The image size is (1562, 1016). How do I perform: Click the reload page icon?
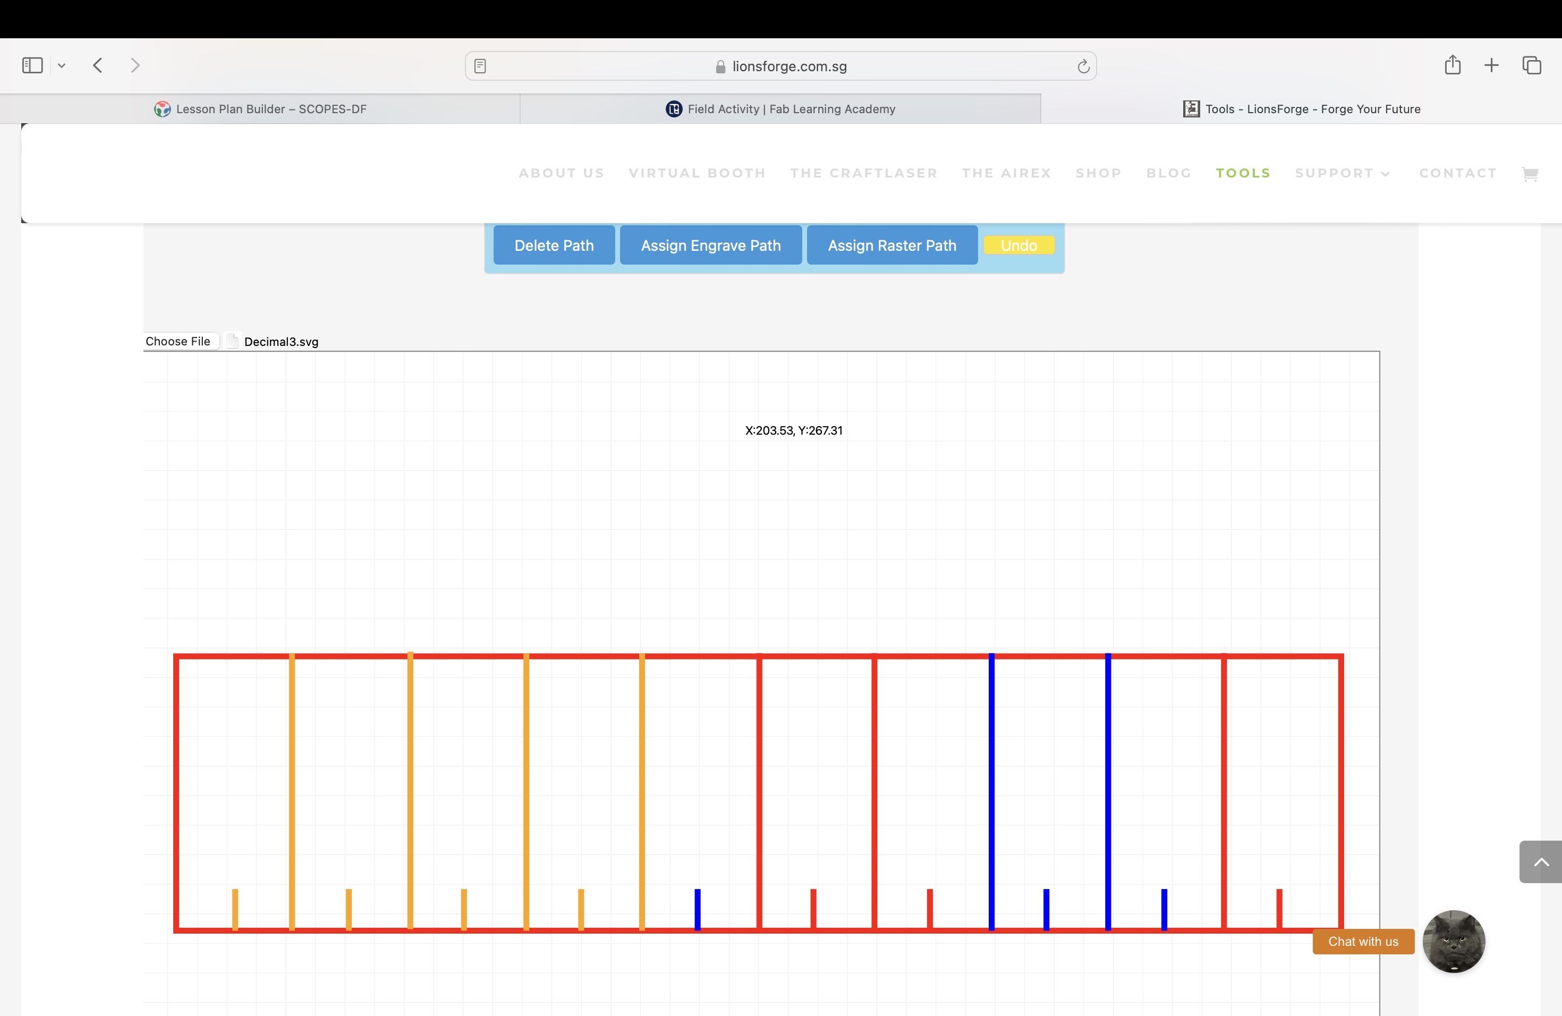(1083, 66)
